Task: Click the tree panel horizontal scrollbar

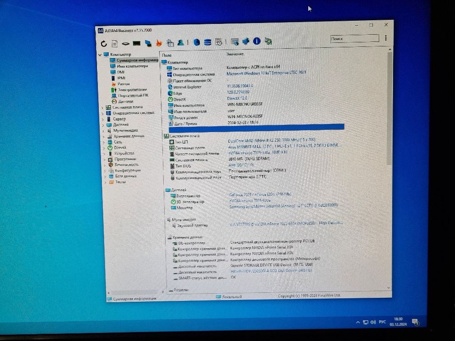Action: 135,292
